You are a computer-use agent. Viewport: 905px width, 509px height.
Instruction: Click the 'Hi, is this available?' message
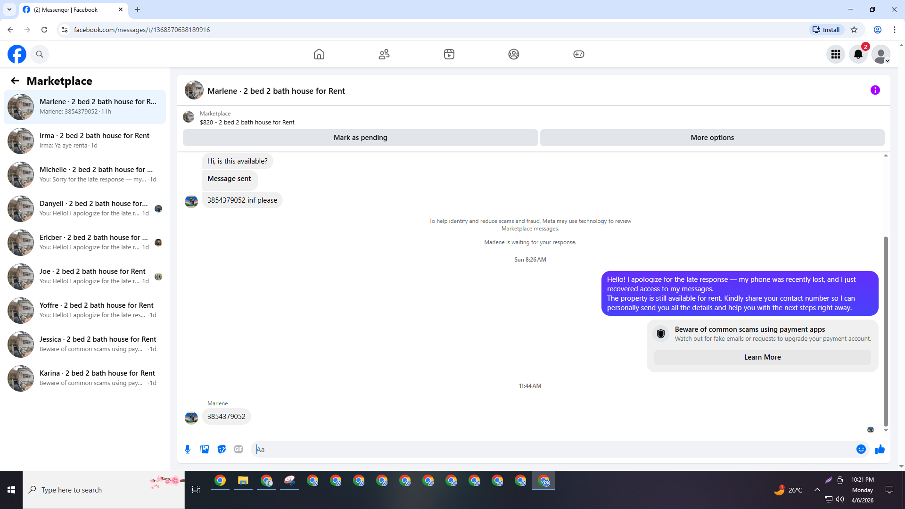237,161
